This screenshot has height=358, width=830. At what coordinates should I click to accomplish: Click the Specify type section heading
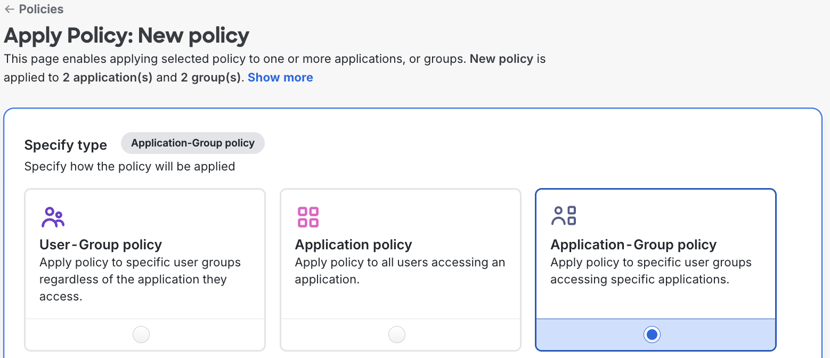(x=66, y=144)
